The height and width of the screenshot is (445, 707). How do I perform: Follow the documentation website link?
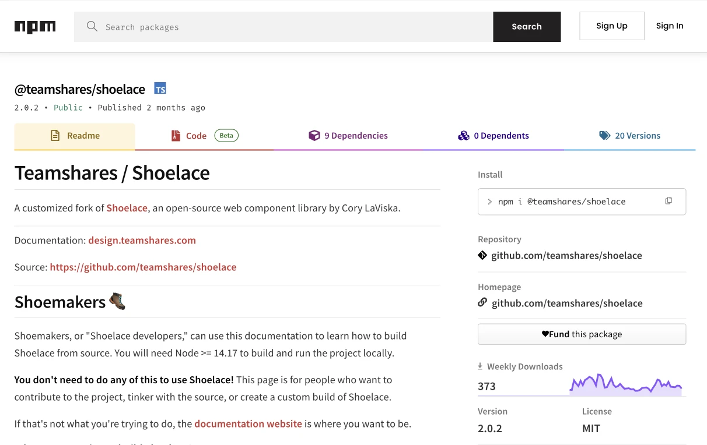[x=248, y=424]
